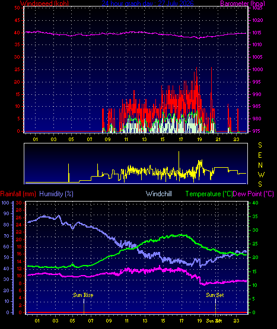
Task: Click the 100 value on humidity axis
Action: click(5, 203)
